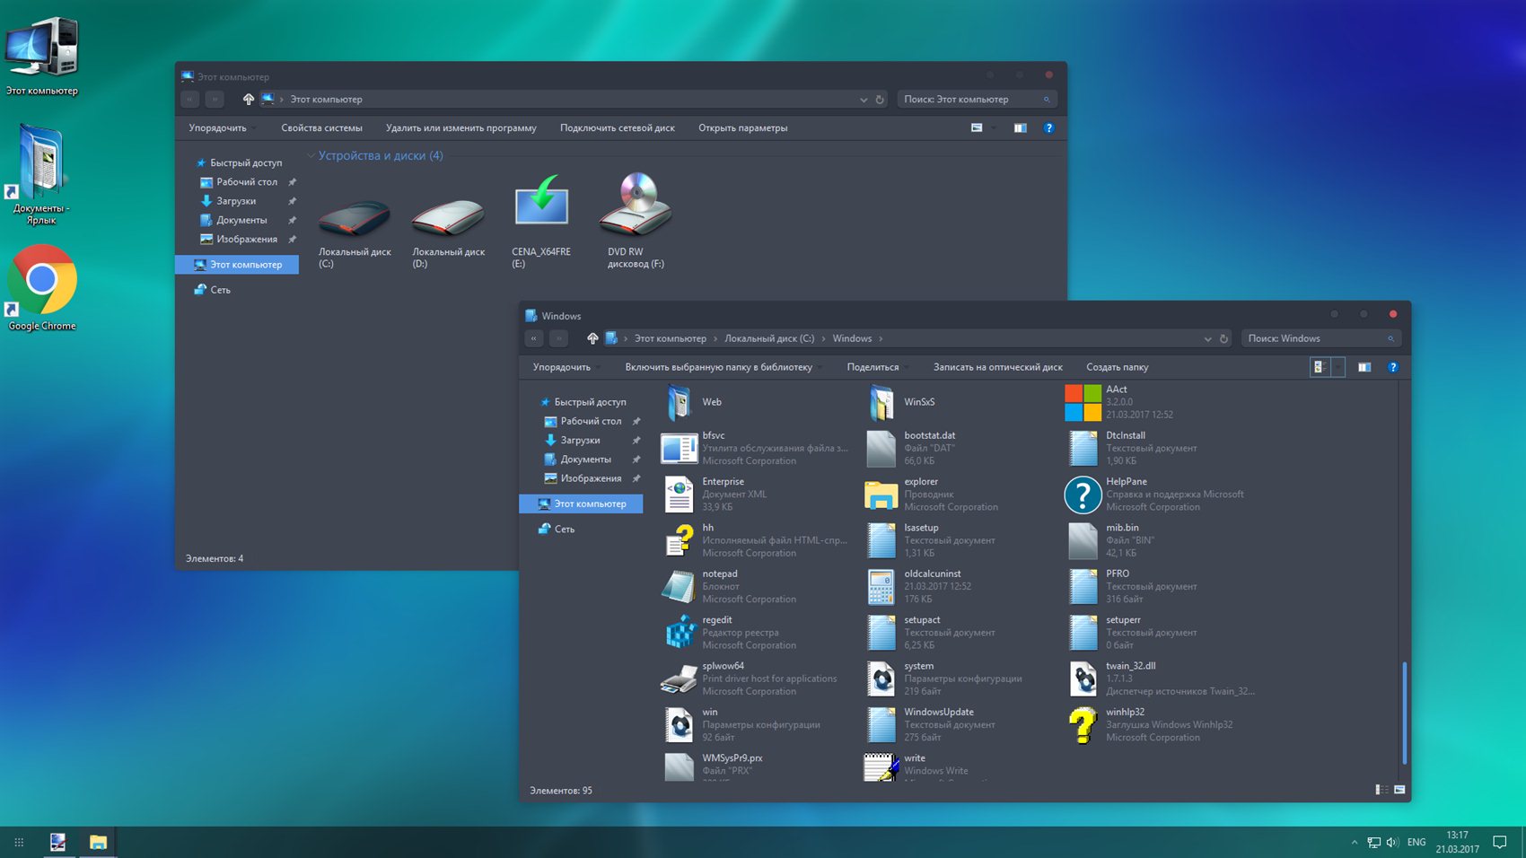Open File Explorer from the taskbar
This screenshot has width=1526, height=858.
[98, 842]
